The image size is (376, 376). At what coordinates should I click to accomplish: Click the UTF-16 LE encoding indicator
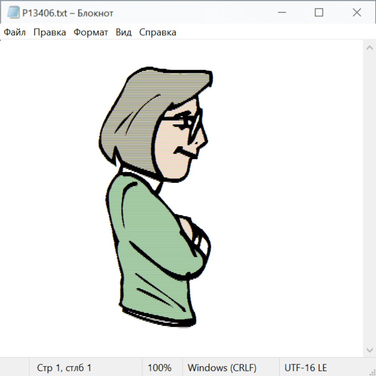[305, 368]
